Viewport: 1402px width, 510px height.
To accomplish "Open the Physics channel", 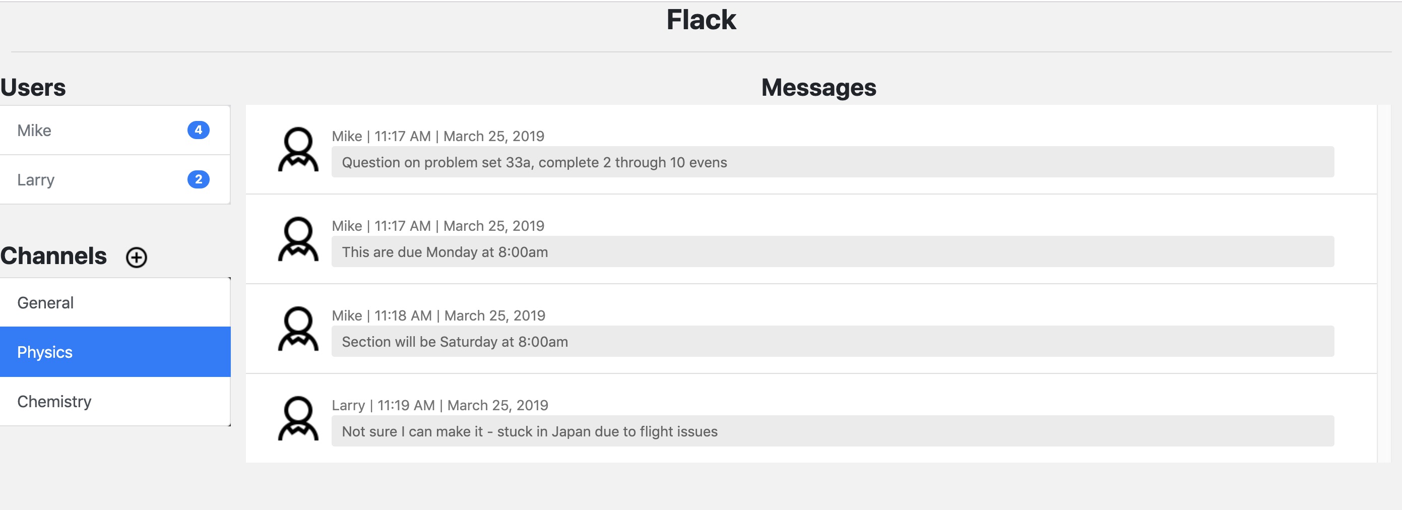I will tap(45, 352).
